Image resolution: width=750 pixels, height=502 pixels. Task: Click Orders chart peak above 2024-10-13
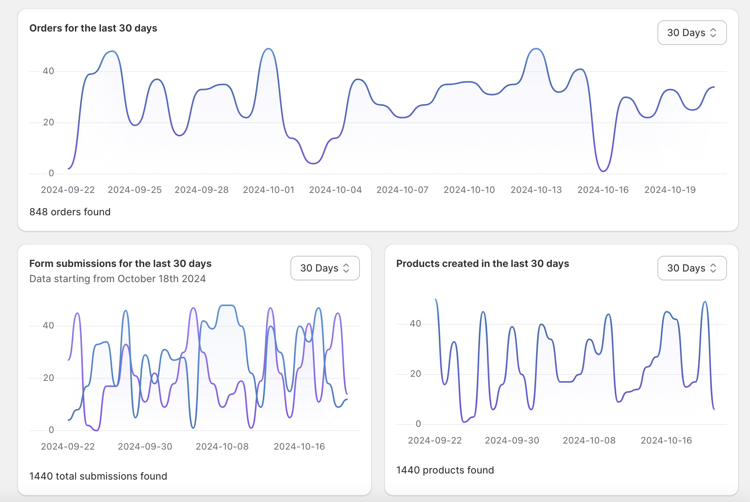pos(536,49)
